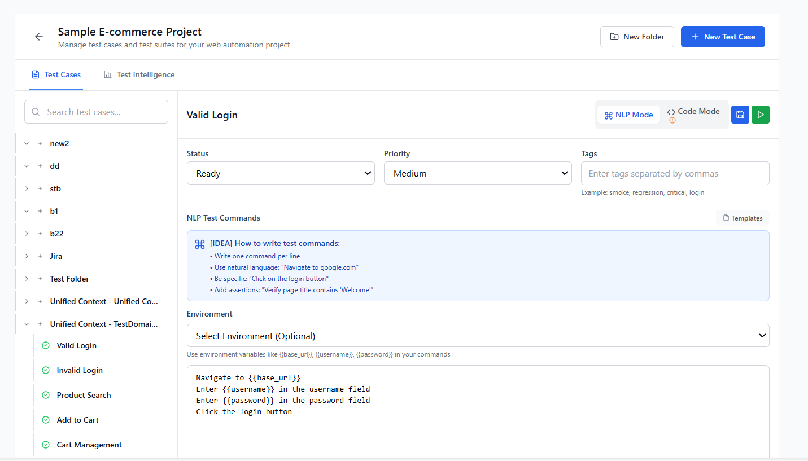The height and width of the screenshot is (461, 808).
Task: Create a New Folder
Action: tap(637, 36)
